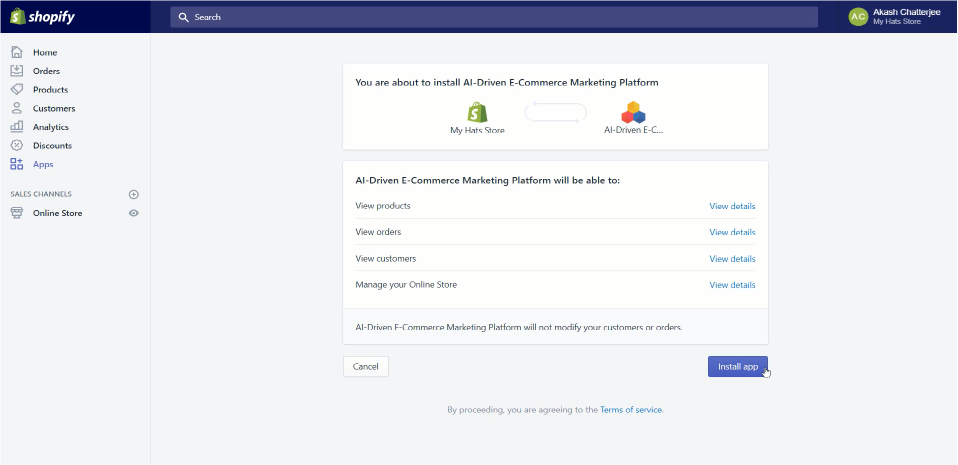
Task: Go to Products in sidebar
Action: [50, 89]
